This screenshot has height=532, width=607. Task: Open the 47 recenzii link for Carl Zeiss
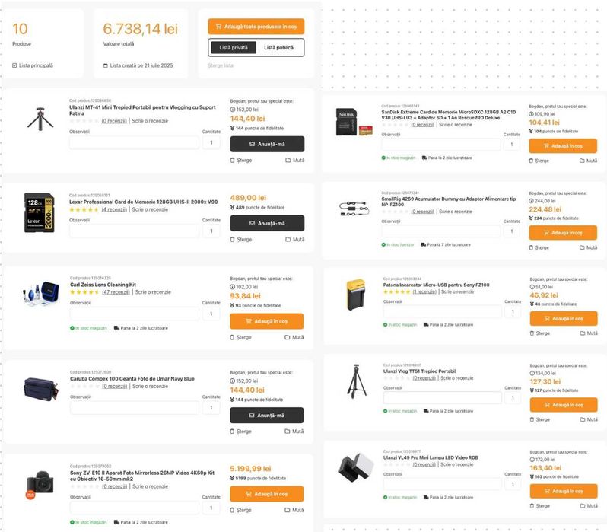click(x=116, y=291)
